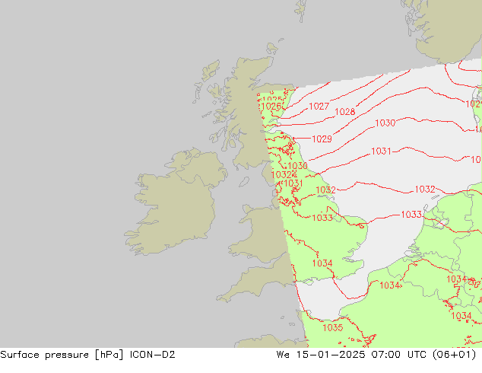Select the 'Surface pressure [hPa] ICON-D2' caption
The height and width of the screenshot is (373, 482).
coord(87,355)
